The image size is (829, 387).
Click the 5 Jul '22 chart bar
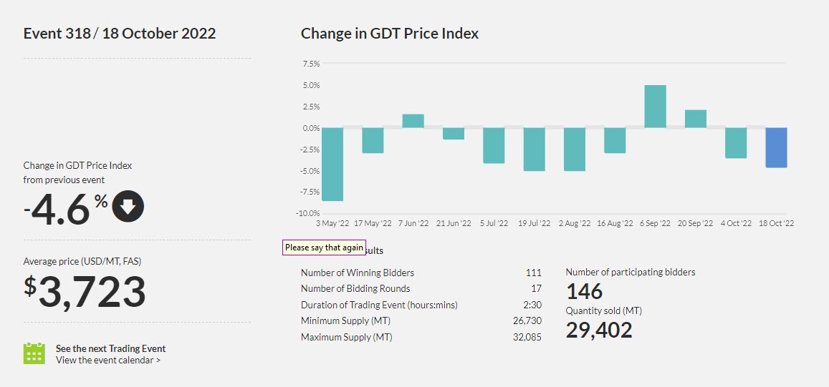(494, 145)
